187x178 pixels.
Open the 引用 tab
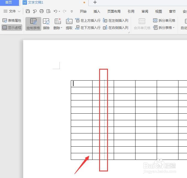tap(131, 12)
